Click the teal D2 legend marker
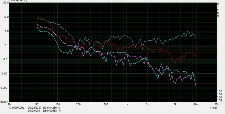 tap(218, 100)
